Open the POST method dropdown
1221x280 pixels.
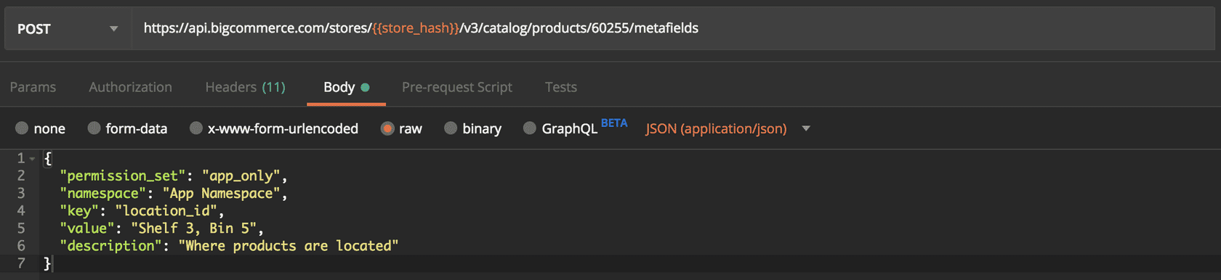pyautogui.click(x=67, y=29)
